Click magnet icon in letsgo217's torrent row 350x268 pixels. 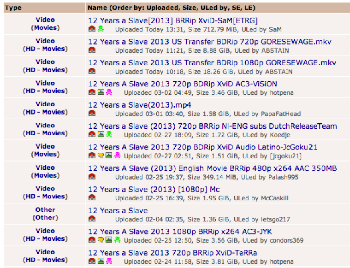[x=92, y=219]
